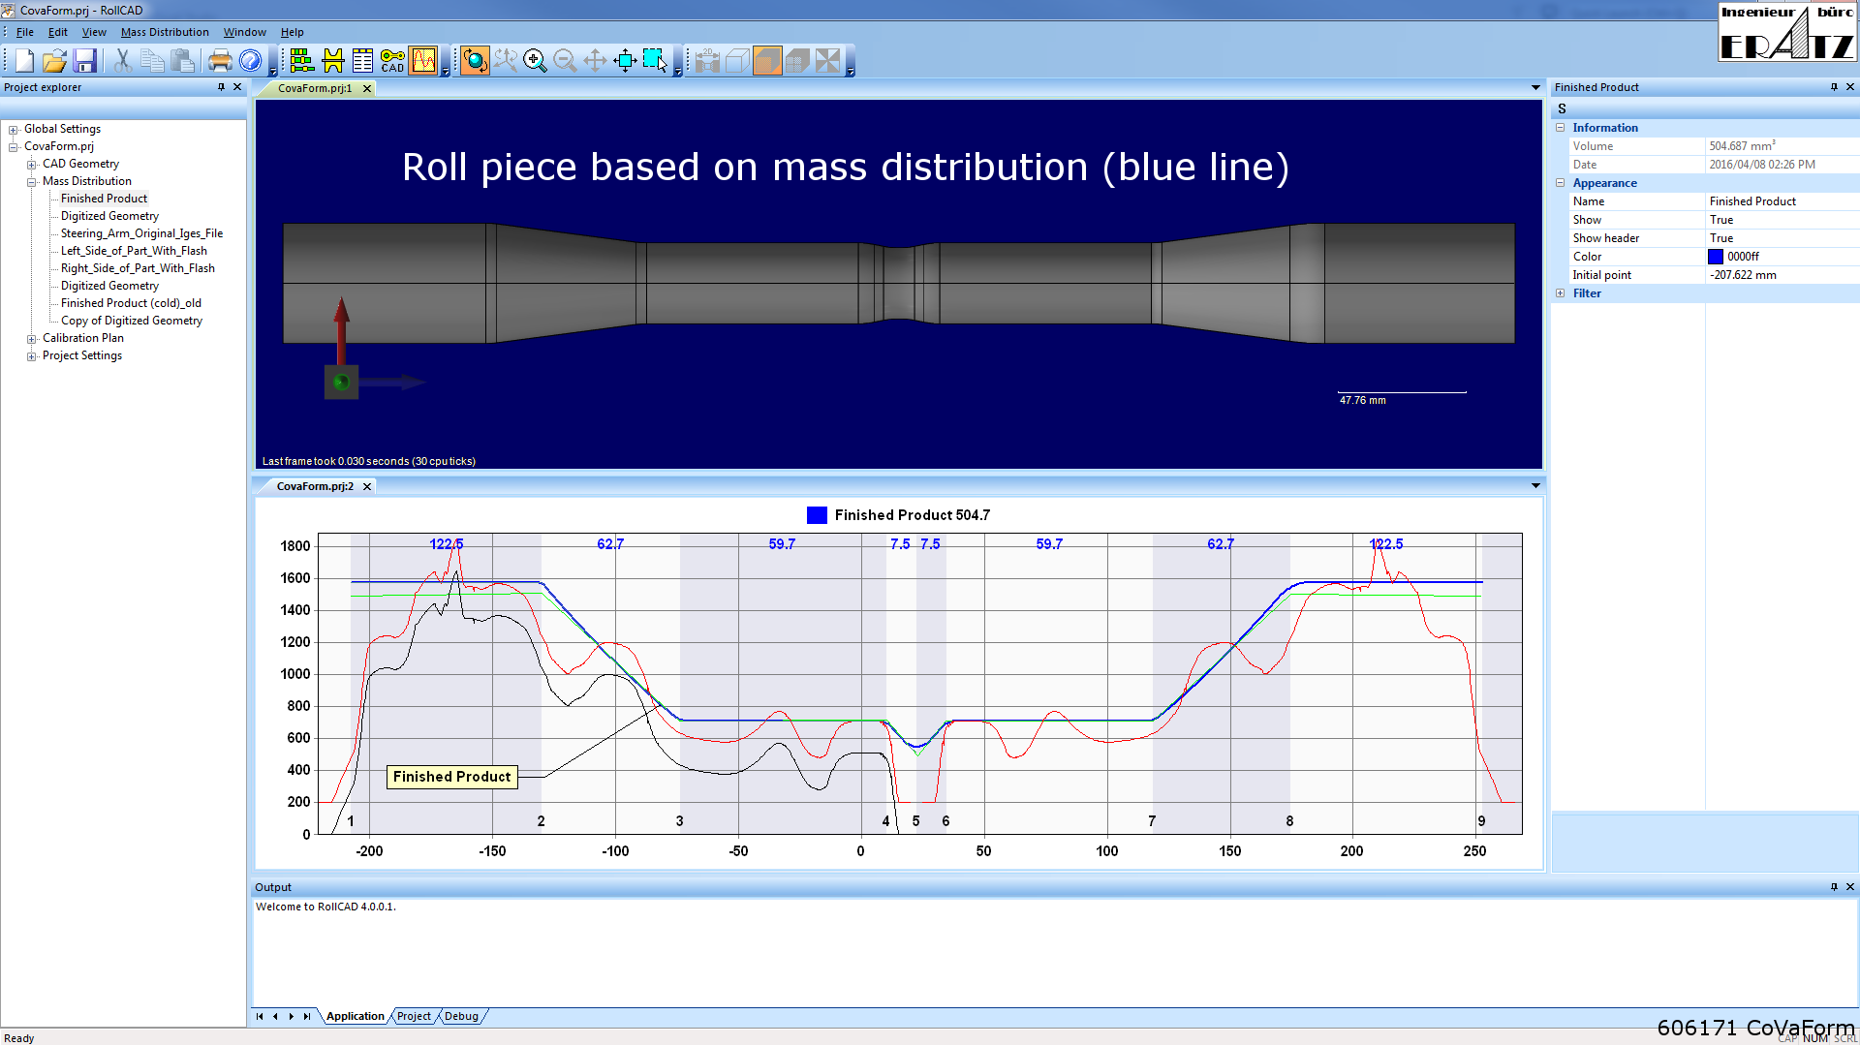This screenshot has height=1046, width=1860.
Task: Open the green project tree view icon
Action: point(301,61)
